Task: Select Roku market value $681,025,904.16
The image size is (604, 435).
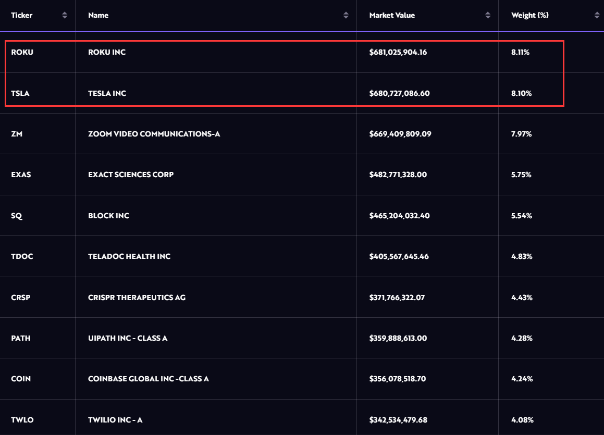Action: click(398, 52)
